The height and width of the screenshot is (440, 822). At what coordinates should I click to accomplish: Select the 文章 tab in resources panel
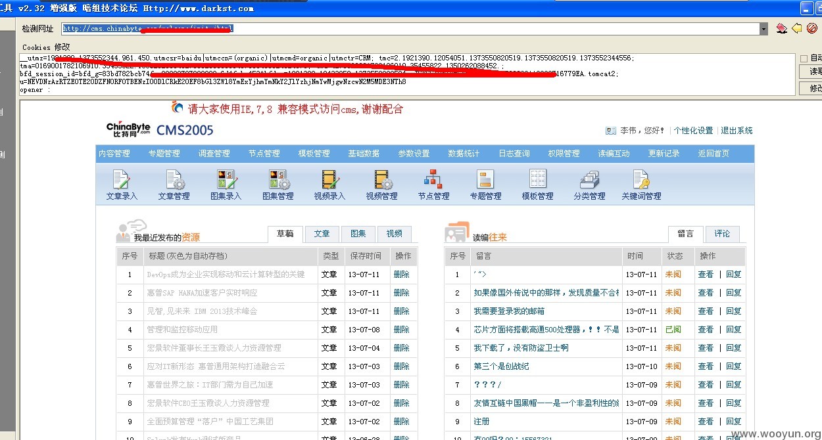click(322, 234)
